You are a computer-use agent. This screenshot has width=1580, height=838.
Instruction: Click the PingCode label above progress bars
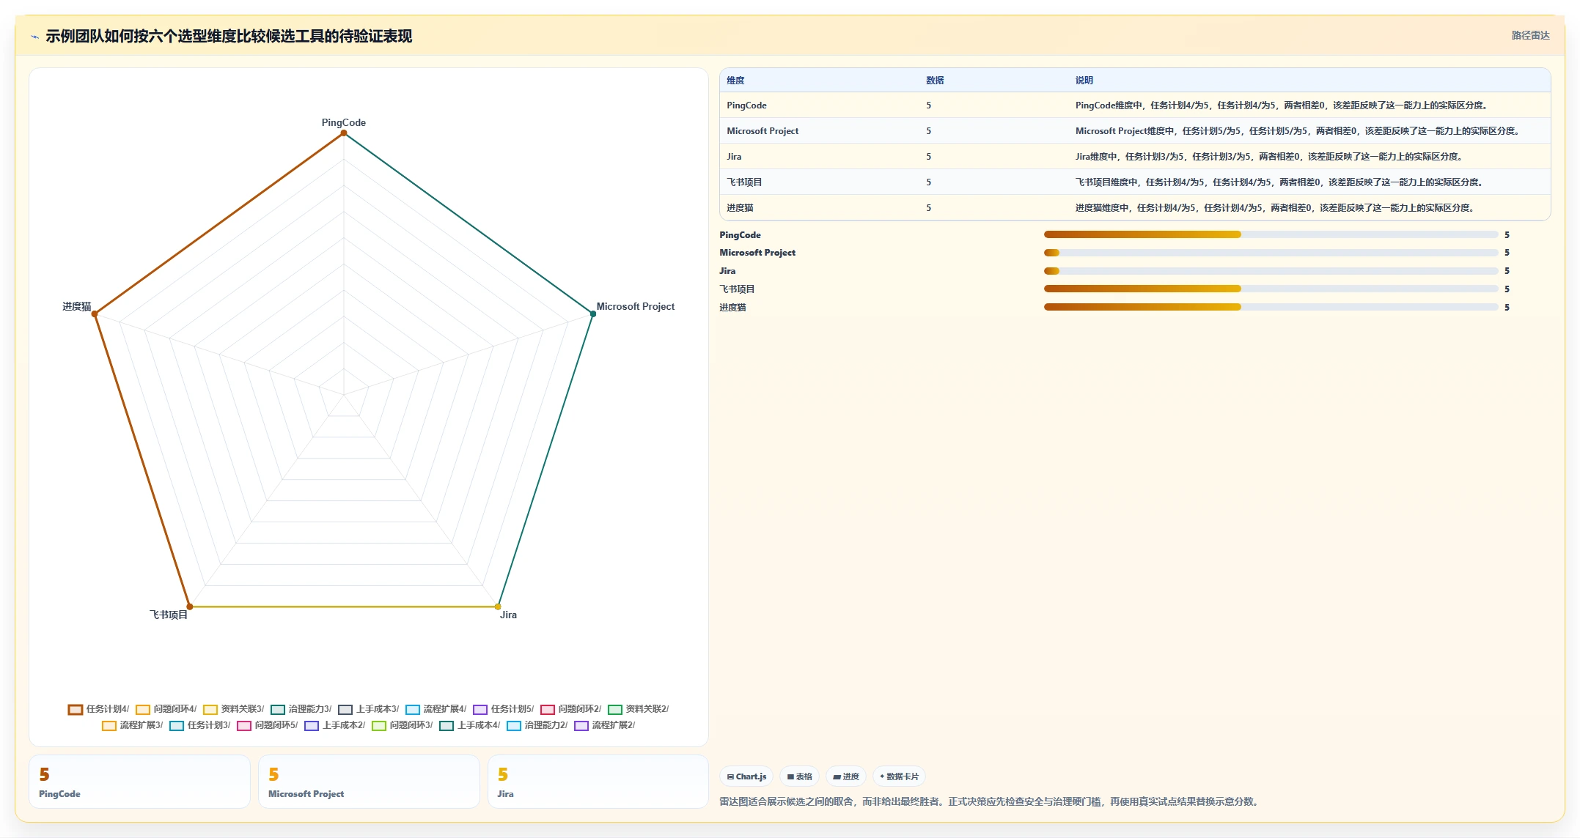[740, 235]
